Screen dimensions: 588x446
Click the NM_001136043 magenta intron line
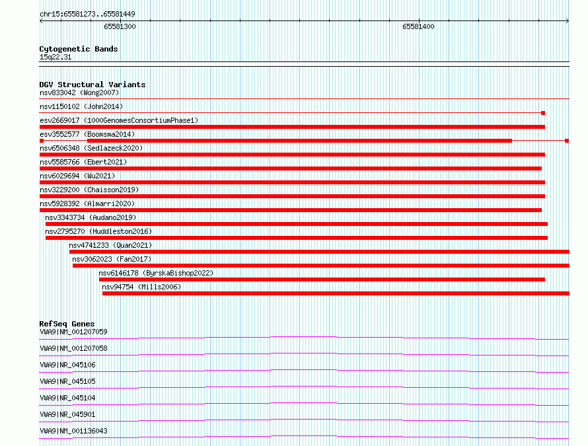pyautogui.click(x=304, y=437)
